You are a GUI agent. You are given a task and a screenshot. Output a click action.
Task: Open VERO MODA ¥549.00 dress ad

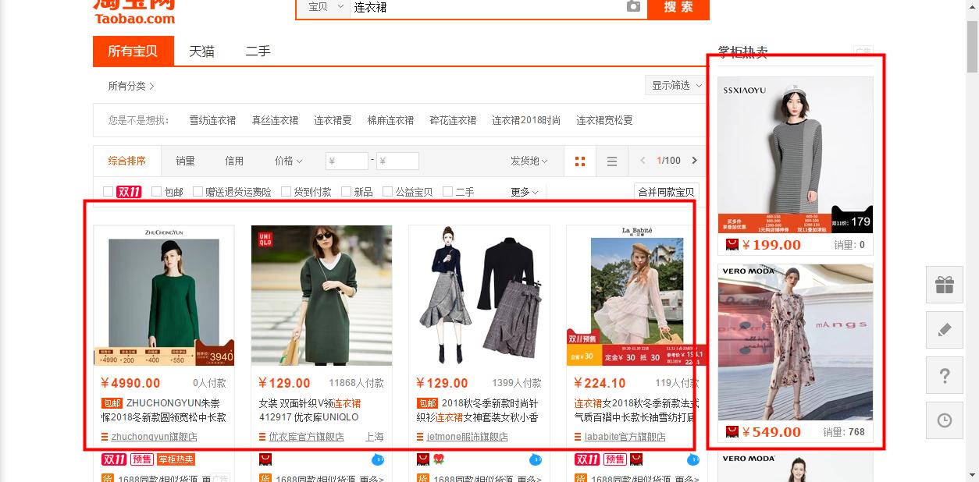click(x=796, y=342)
